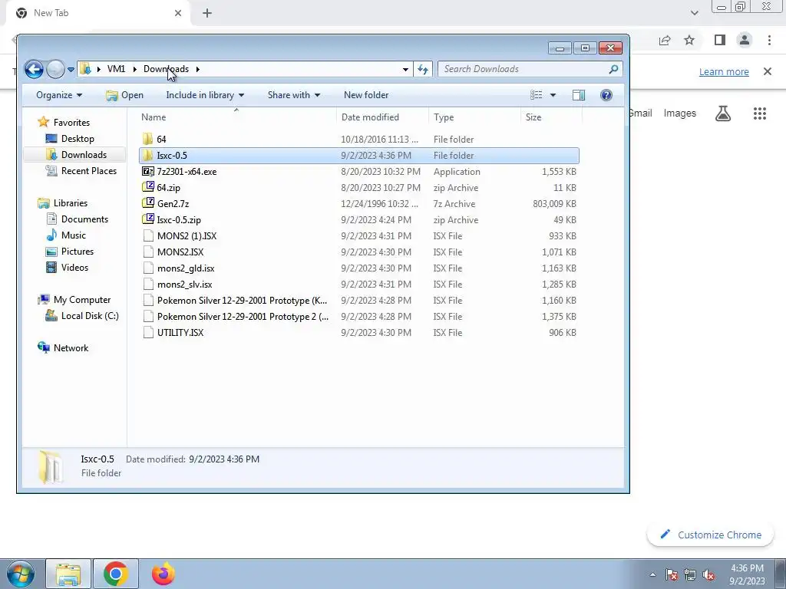Open Chrome three-dot menu

click(769, 40)
